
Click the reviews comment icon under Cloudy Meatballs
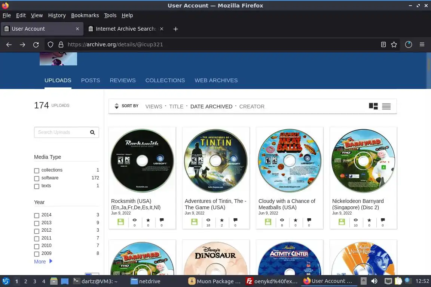(x=309, y=220)
